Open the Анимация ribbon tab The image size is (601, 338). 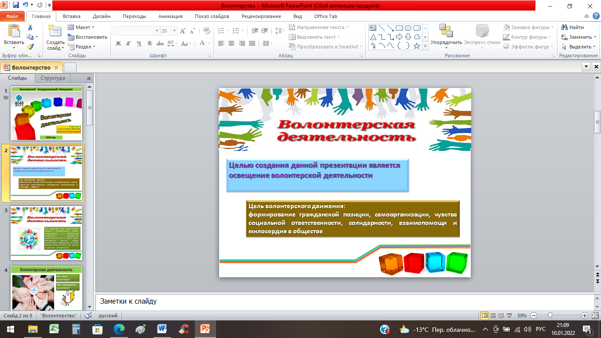170,16
